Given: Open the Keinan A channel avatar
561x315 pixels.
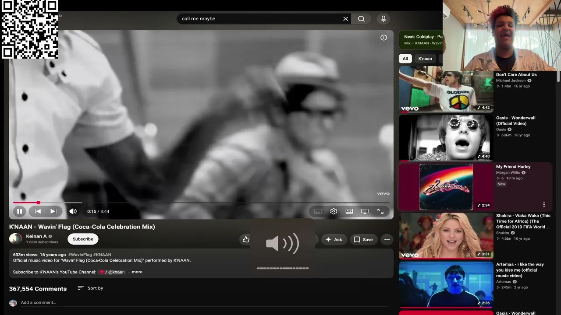Looking at the screenshot, I should click(x=15, y=238).
